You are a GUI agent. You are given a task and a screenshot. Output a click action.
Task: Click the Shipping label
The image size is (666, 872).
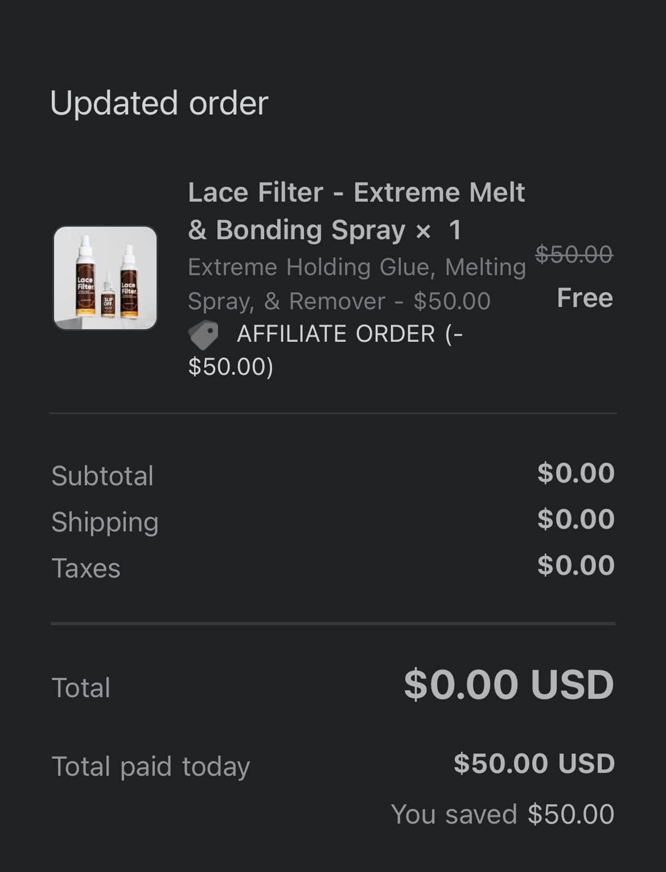105,522
